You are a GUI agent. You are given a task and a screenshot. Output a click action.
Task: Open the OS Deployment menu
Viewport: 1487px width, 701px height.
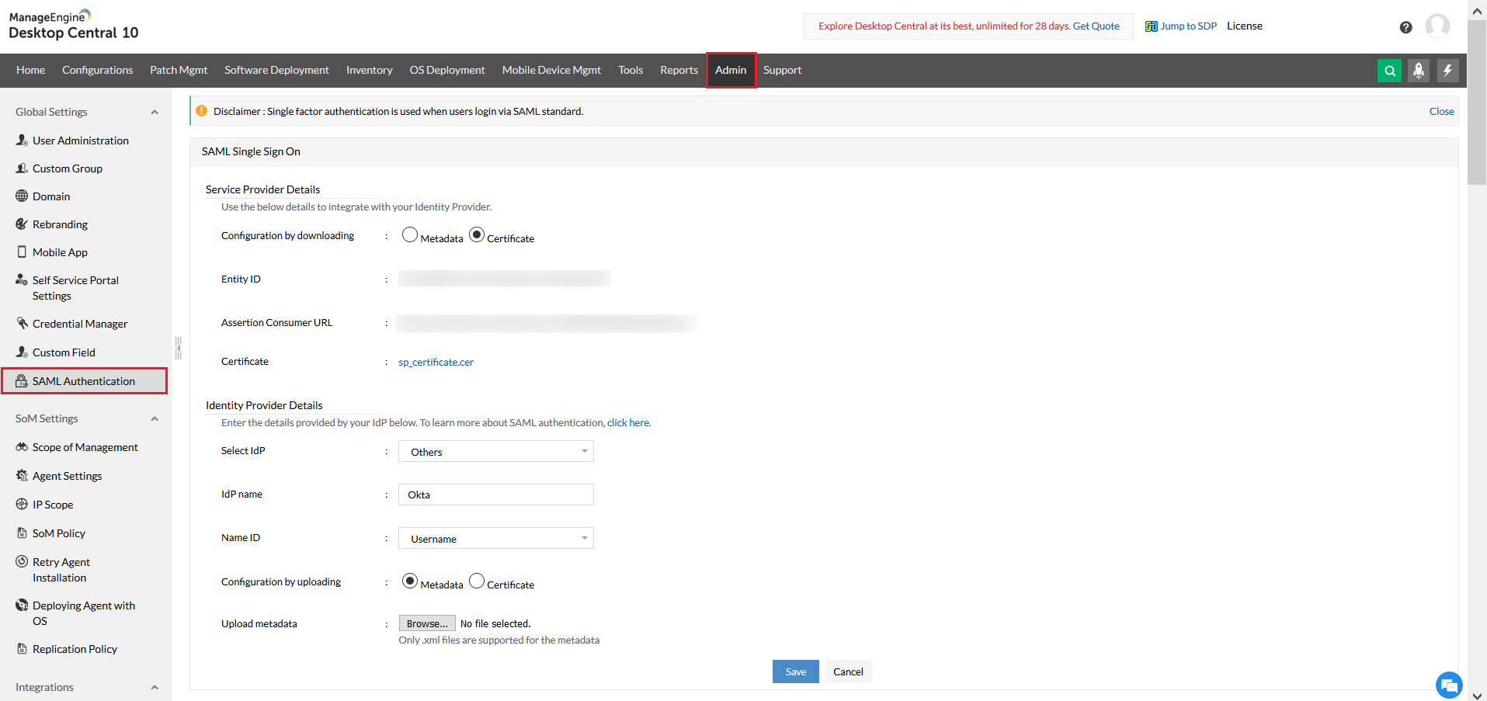[447, 71]
